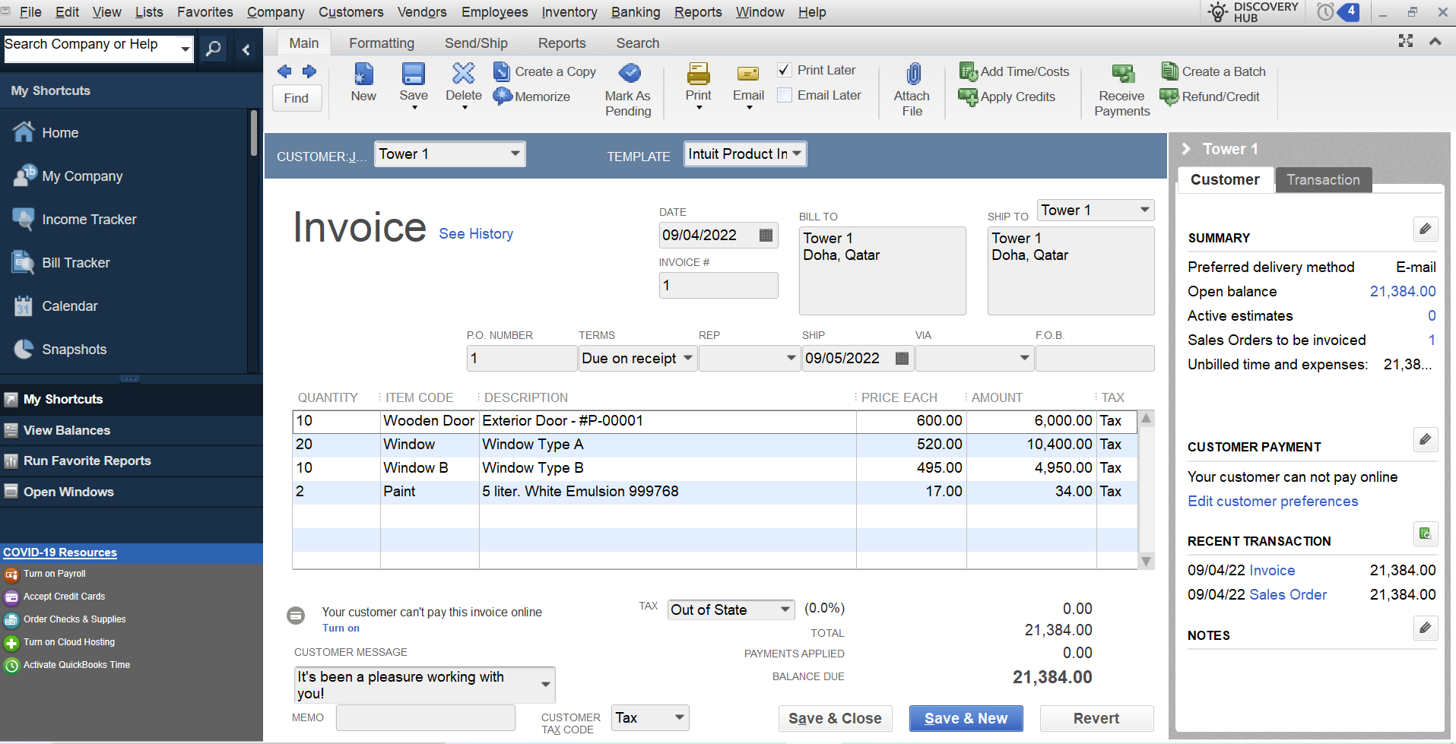Collapse the left shortcuts panel
Image resolution: width=1456 pixels, height=744 pixels.
click(246, 49)
